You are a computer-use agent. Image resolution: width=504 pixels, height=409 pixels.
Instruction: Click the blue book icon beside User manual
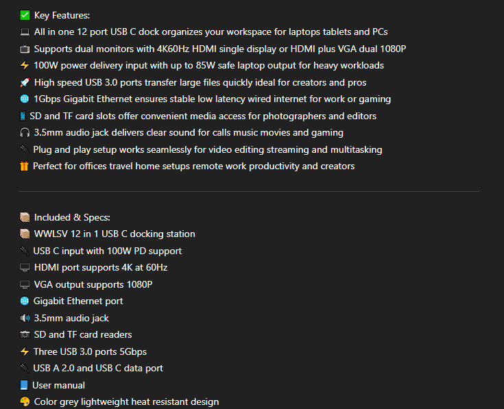click(x=25, y=385)
